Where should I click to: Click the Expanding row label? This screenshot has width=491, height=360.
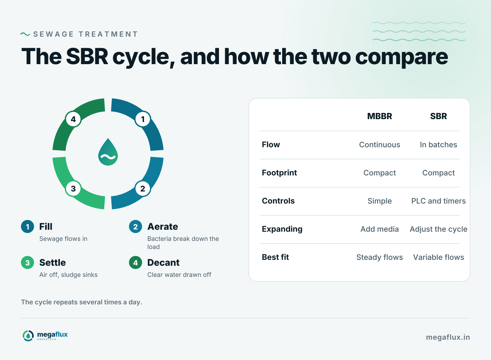click(x=282, y=229)
